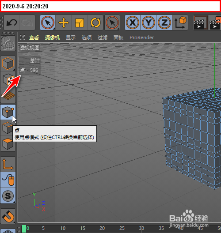Viewport: 221px width, 233px height.
Task: Toggle Y axis lock
Action: 149,23
